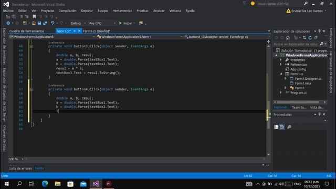This screenshot has width=336, height=189.
Task: Switch to Form1.cs [Diseño] tab
Action: (97, 31)
